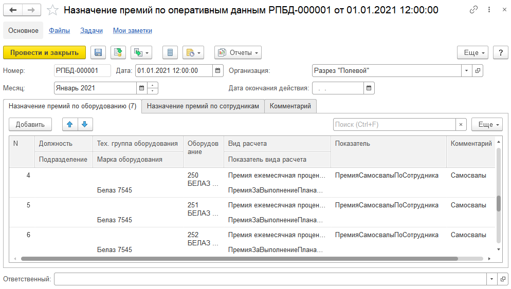Open the top Еще menu
This screenshot has height=289, width=511.
point(472,52)
